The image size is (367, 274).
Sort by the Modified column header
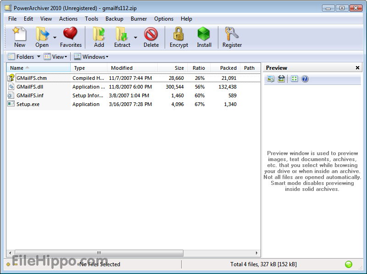pyautogui.click(x=133, y=68)
